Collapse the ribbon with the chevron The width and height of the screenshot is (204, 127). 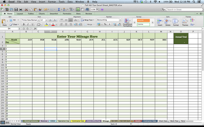[x=197, y=14]
